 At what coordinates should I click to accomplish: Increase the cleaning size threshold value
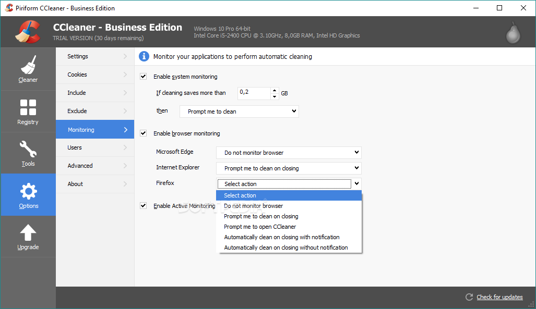(275, 91)
